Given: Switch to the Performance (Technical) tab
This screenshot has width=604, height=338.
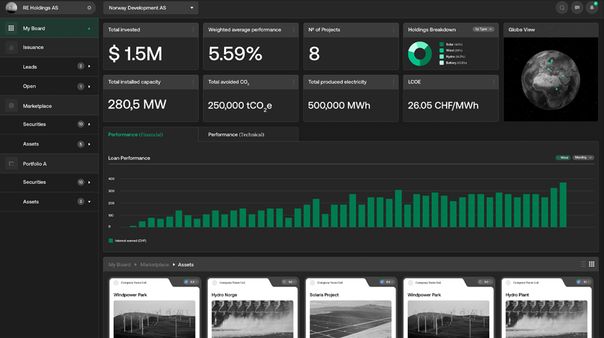Looking at the screenshot, I should point(236,135).
